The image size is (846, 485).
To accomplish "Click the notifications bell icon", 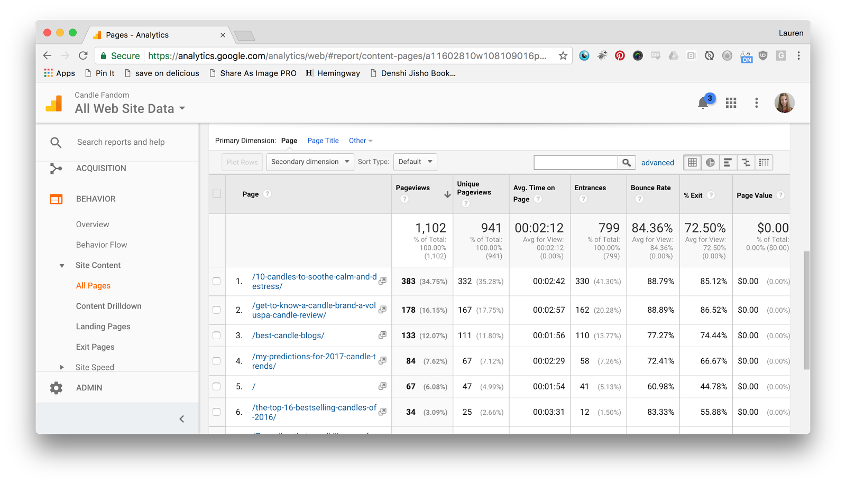I will coord(703,103).
